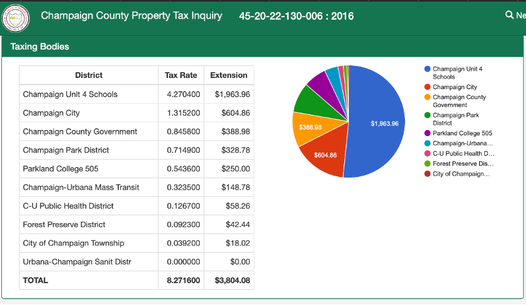The width and height of the screenshot is (526, 305).
Task: Click total tax rate 8.271600
Action: point(184,281)
